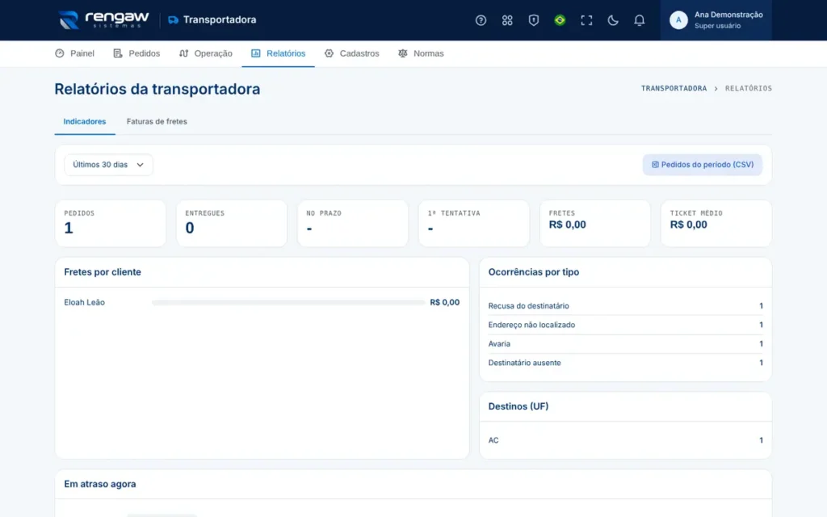Click Eloah Leão freight progress bar

[x=288, y=302]
